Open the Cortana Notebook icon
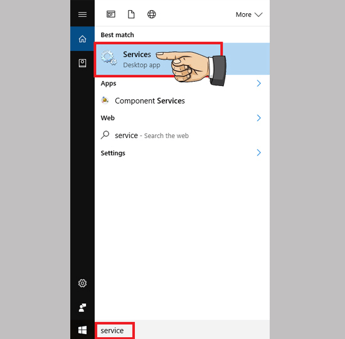The width and height of the screenshot is (345, 339). pos(82,63)
